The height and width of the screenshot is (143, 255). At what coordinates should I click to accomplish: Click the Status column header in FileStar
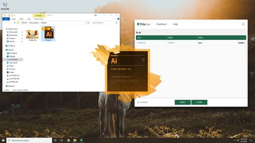(x=222, y=38)
